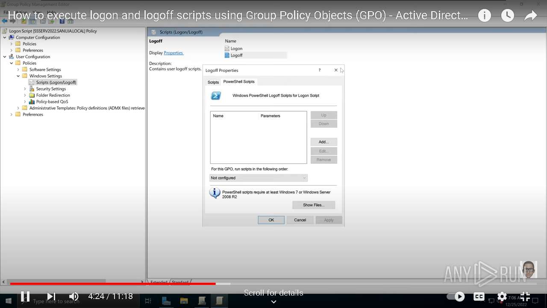This screenshot has height=308, width=547.
Task: Click the disabled Down button
Action: (x=324, y=124)
